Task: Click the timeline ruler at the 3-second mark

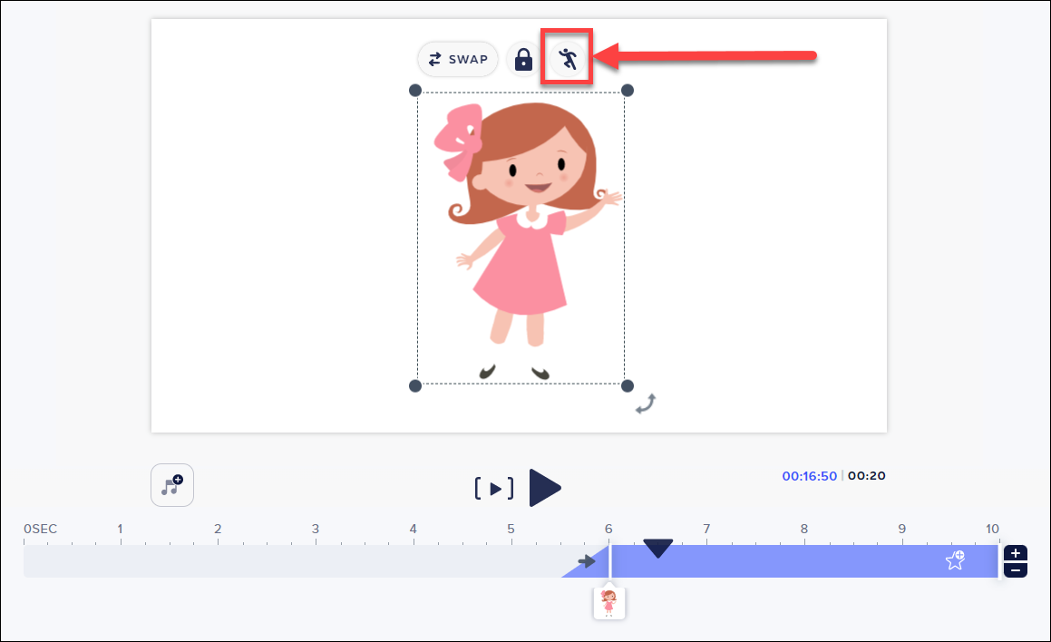Action: pyautogui.click(x=316, y=530)
